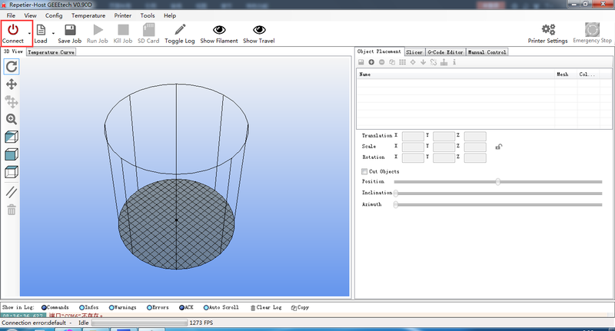Click the center object icon
The width and height of the screenshot is (615, 331).
click(413, 62)
